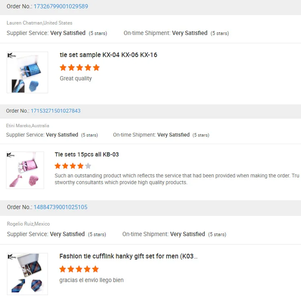Viewport: 301px width, 301px height.
Task: Click Lauren Chatman's Supplier Service rating
Action: pyautogui.click(x=68, y=33)
